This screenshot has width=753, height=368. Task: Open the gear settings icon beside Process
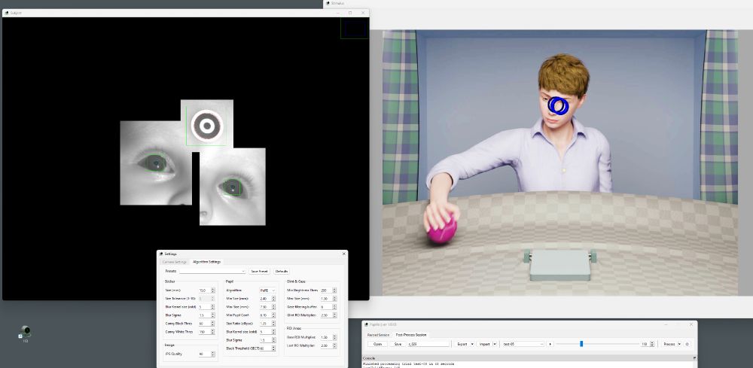pyautogui.click(x=687, y=344)
